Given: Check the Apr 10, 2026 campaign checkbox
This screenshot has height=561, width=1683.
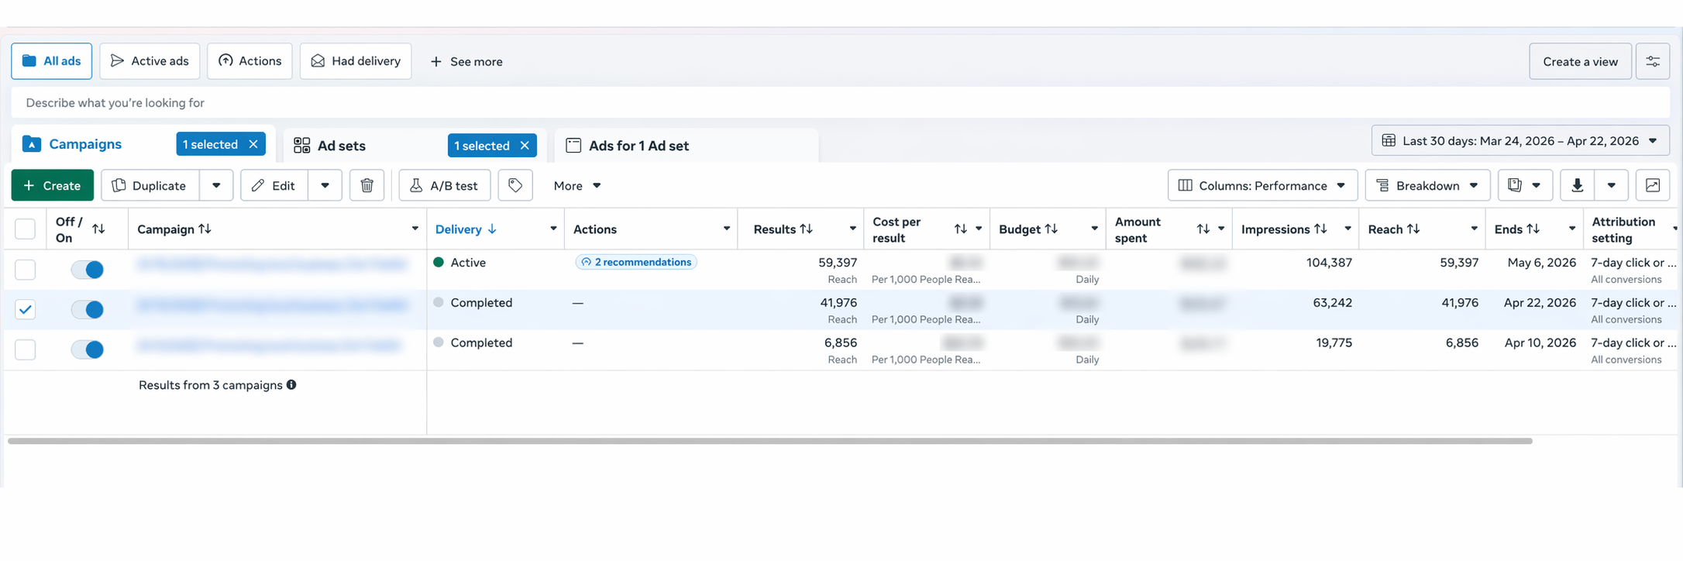Looking at the screenshot, I should coord(26,349).
